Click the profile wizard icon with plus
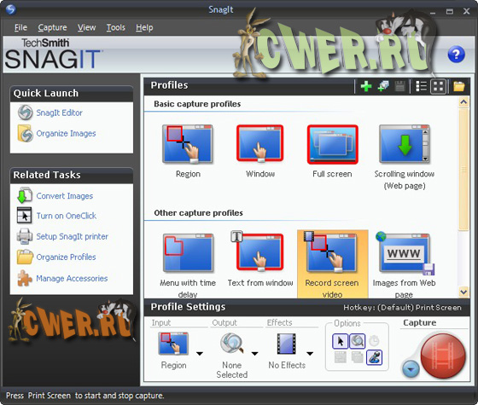 (x=383, y=86)
